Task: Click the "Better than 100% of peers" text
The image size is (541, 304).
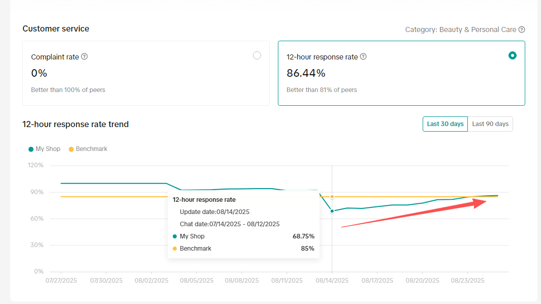Action: click(68, 90)
